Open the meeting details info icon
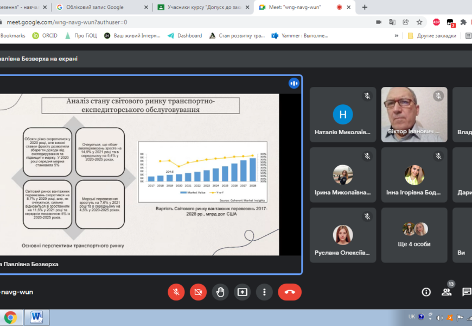The image size is (472, 326). coord(426,292)
